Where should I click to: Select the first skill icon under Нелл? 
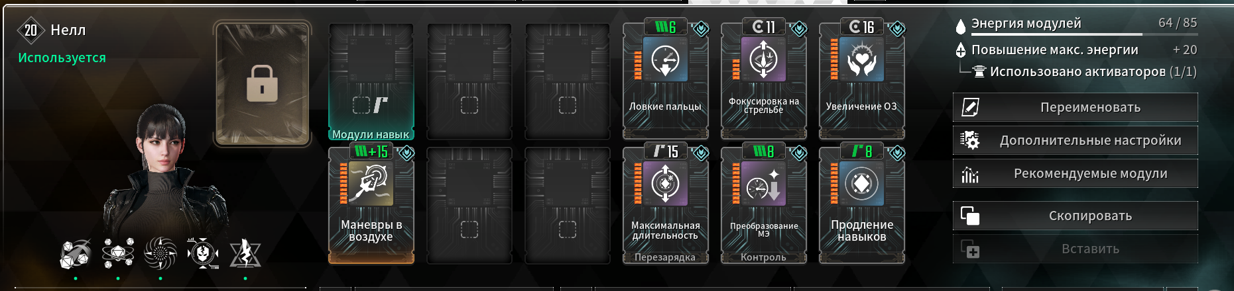point(75,254)
